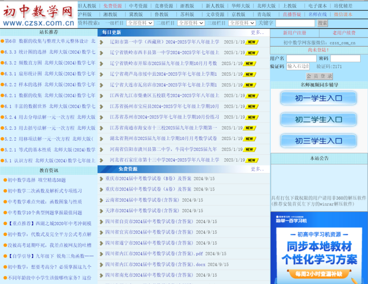Click the NEW badge on the 河北省石家庄市 row
Screen dimensions: 368x284
tap(252, 160)
